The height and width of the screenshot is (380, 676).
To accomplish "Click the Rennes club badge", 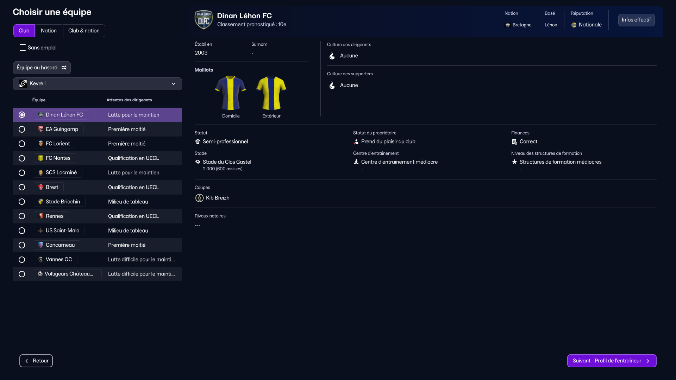I will 40,216.
